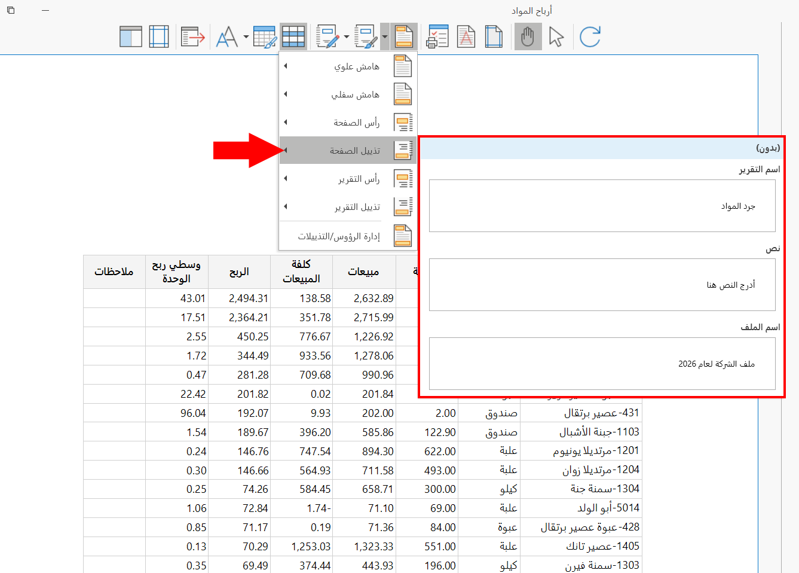The height and width of the screenshot is (573, 799).
Task: Open the هامش علوي menu entry
Action: pyautogui.click(x=348, y=66)
